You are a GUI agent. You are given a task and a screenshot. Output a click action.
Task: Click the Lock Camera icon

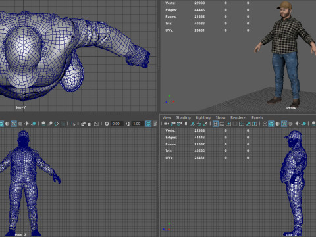(172, 124)
